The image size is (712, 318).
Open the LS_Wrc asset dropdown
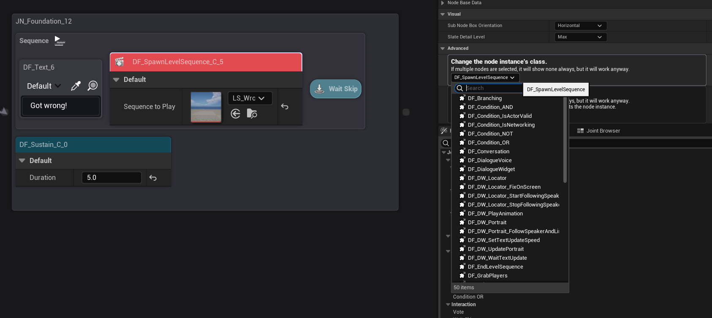250,98
